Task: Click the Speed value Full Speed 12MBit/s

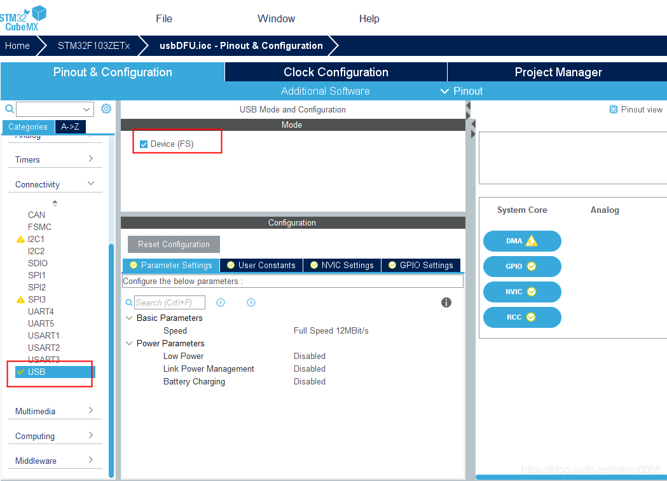Action: pyautogui.click(x=331, y=330)
